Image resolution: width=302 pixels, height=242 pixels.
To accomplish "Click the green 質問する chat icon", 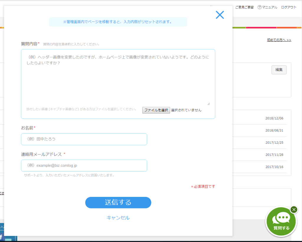I will click(x=281, y=221).
